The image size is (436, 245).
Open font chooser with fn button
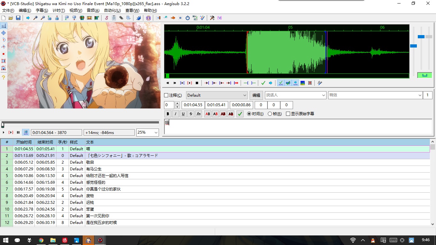click(199, 114)
